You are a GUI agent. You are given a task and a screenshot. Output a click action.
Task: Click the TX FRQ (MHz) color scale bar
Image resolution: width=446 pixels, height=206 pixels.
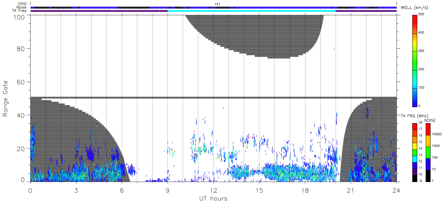click(x=415, y=153)
